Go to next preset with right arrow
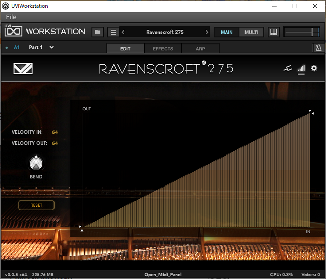 [206, 32]
